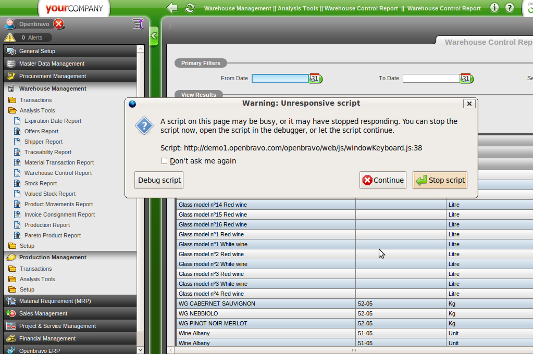
Task: Click the Project & Service Management icon
Action: pos(11,326)
